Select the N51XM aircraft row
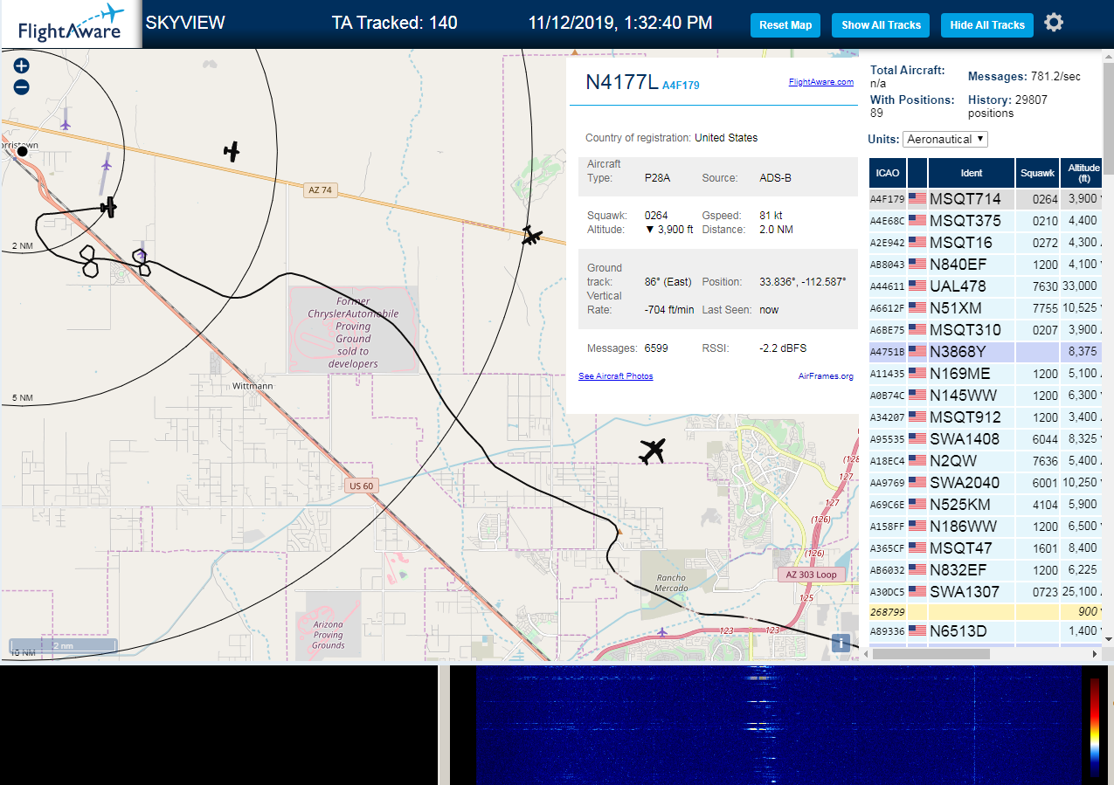The height and width of the screenshot is (785, 1114). click(986, 308)
